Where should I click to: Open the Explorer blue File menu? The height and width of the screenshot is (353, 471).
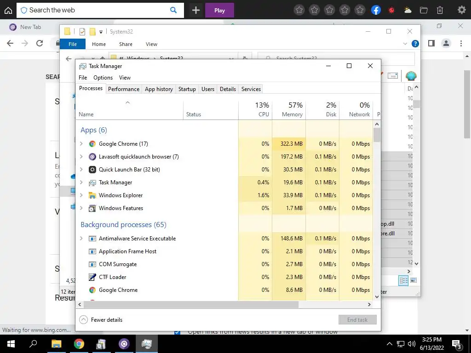[73, 44]
